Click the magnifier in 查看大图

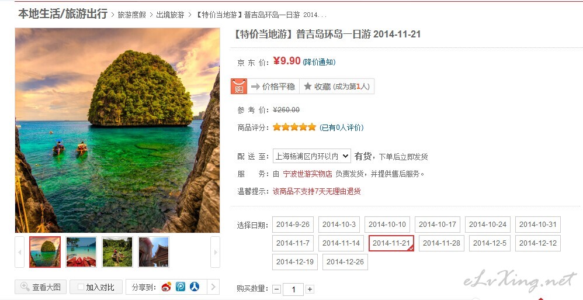(x=25, y=287)
